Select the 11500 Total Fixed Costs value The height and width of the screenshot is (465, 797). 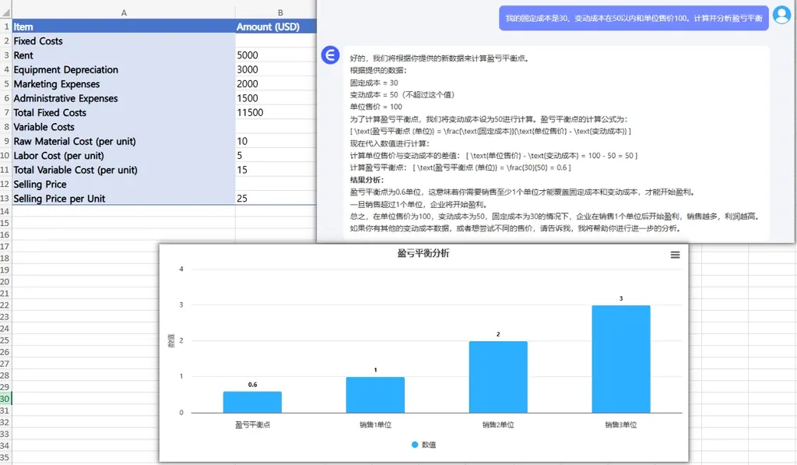point(276,113)
